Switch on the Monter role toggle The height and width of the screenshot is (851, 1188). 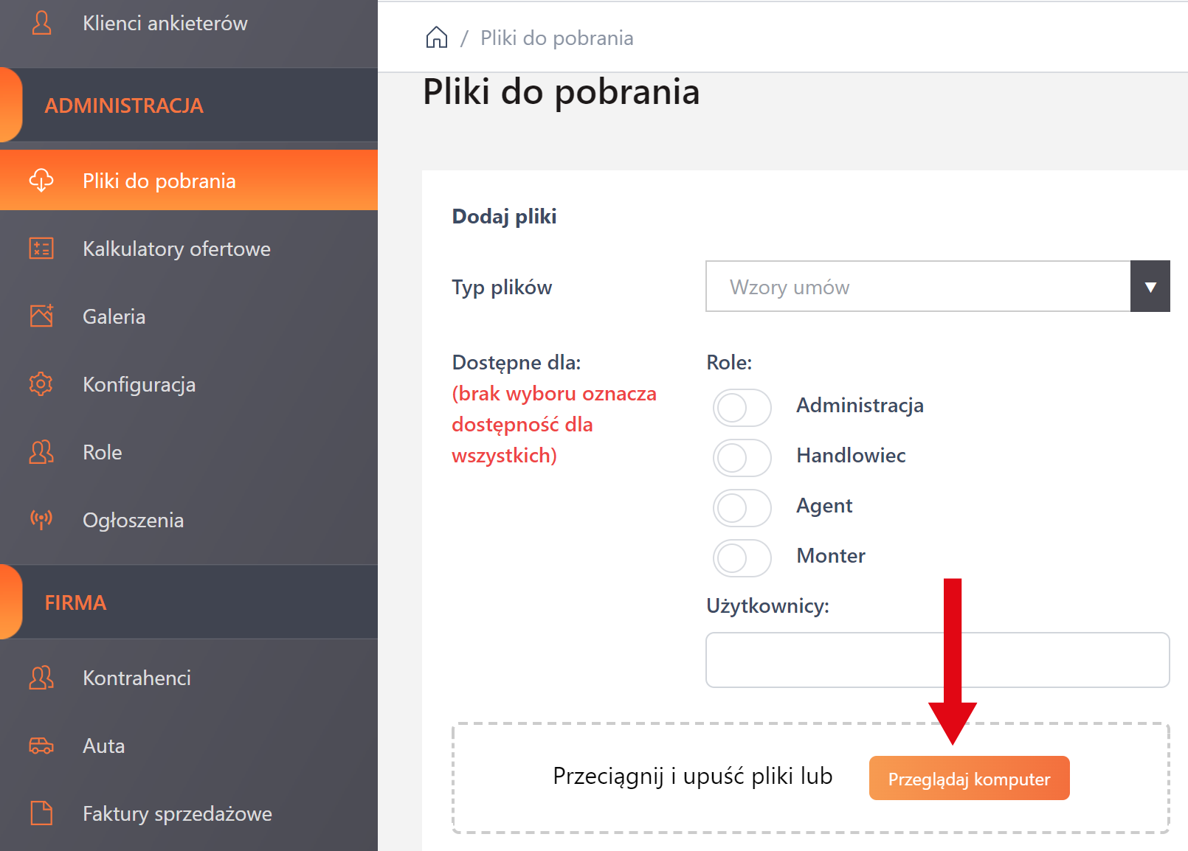tap(742, 558)
